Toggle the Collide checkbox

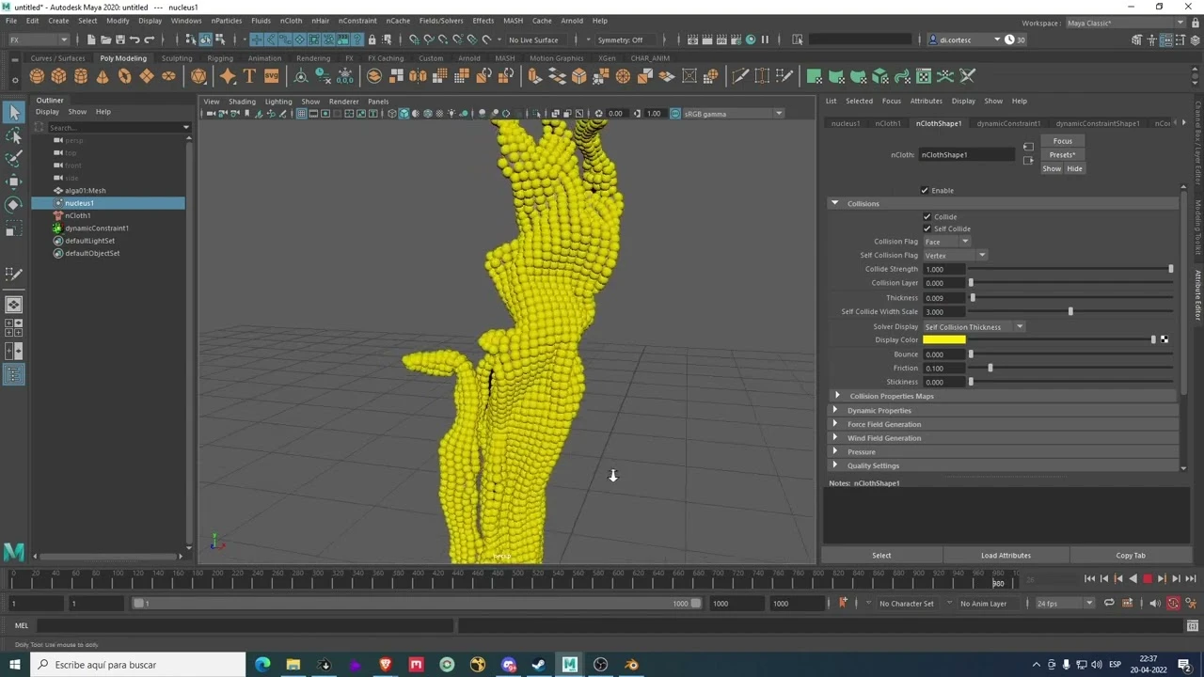pyautogui.click(x=927, y=217)
